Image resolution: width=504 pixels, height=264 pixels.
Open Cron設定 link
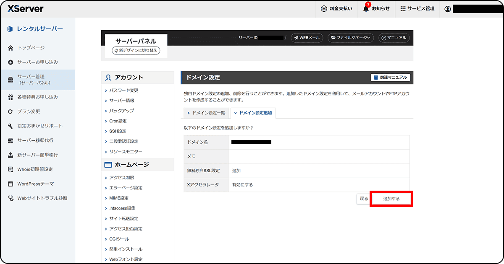(x=118, y=121)
